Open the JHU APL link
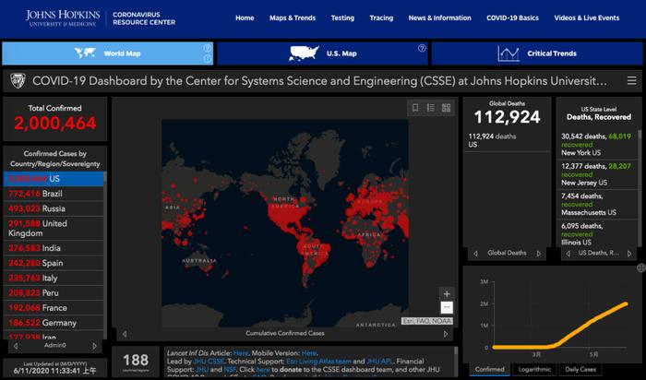 click(379, 362)
